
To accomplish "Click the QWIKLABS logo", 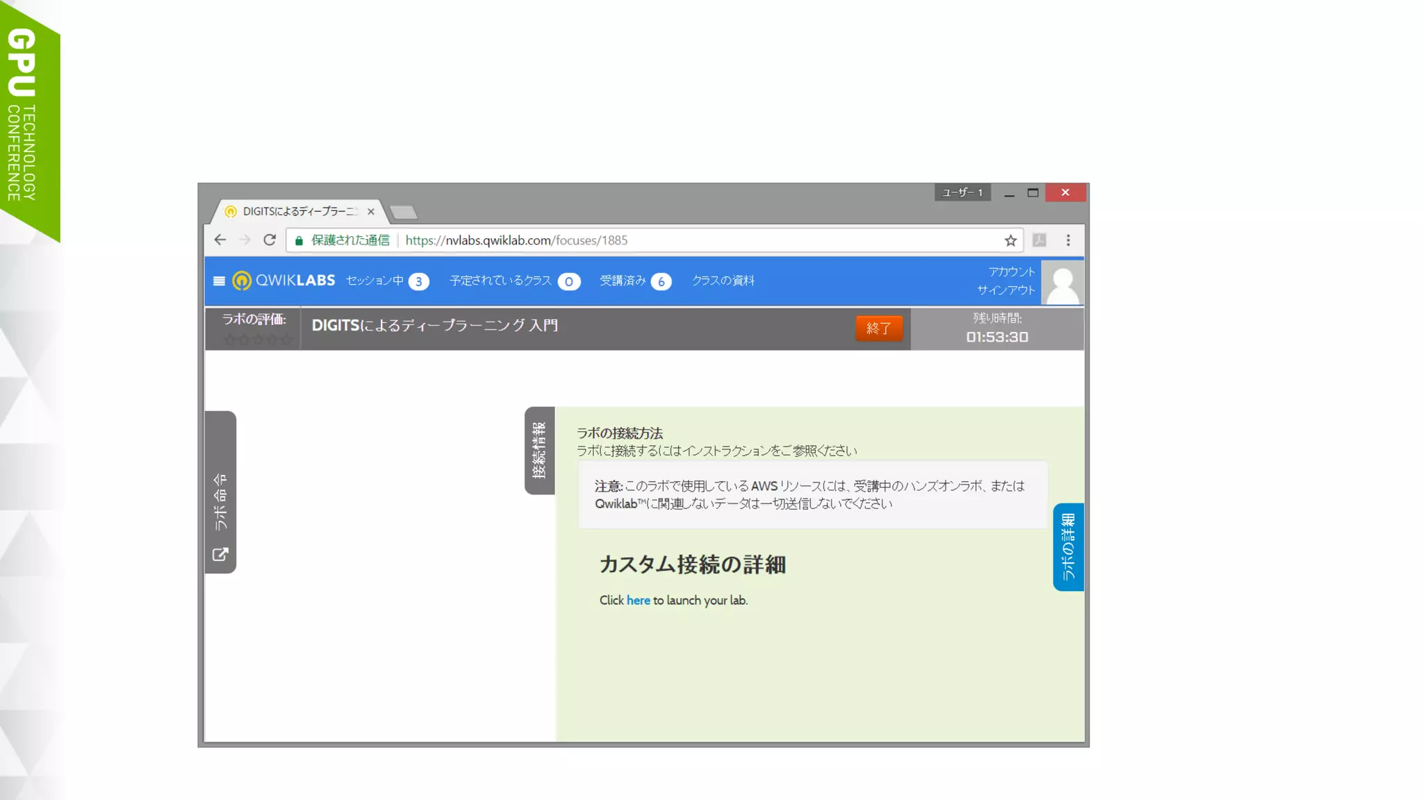I will coord(284,281).
